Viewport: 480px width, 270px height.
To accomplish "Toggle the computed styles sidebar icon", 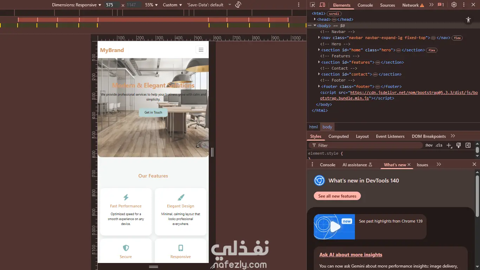I will (468, 145).
